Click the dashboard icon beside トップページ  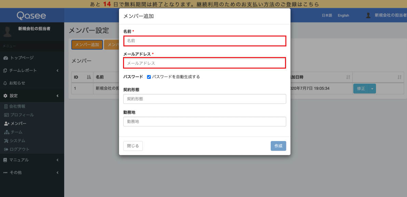pos(6,58)
